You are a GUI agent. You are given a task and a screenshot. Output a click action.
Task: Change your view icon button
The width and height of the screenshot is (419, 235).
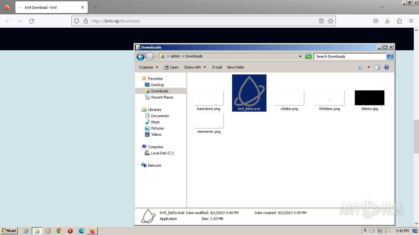click(x=361, y=67)
